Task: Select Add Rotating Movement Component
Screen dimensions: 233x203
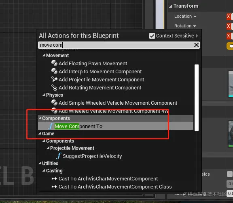Action: point(100,88)
